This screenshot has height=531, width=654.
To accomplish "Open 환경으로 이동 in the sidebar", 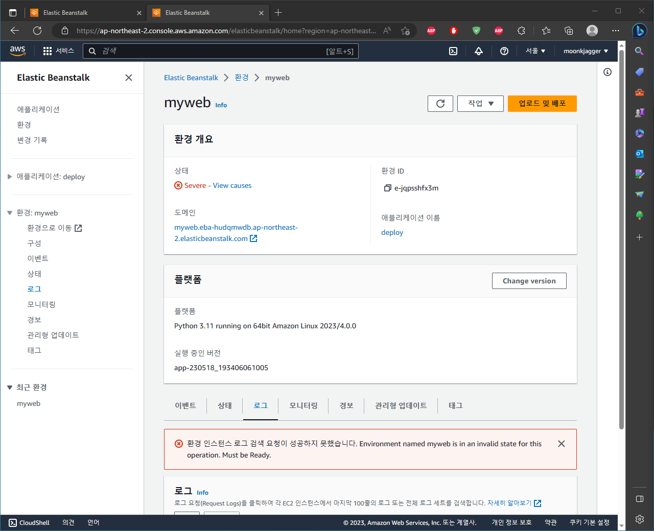I will pyautogui.click(x=55, y=228).
